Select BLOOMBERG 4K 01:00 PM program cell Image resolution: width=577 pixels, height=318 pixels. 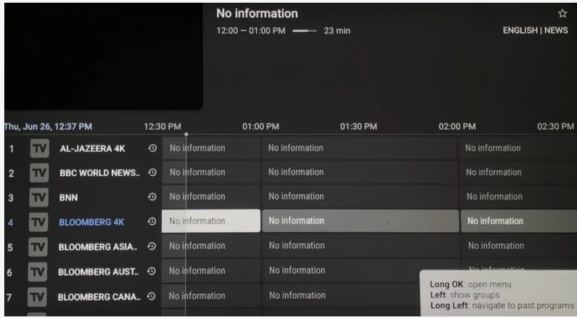(361, 221)
